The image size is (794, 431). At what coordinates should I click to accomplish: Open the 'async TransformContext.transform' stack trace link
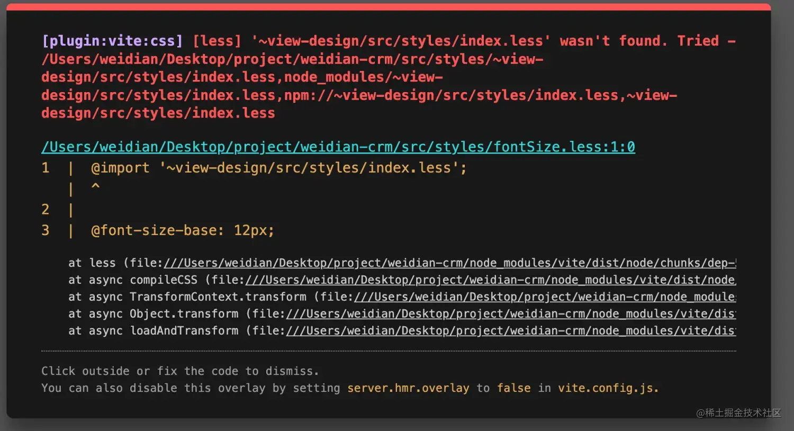click(x=545, y=297)
